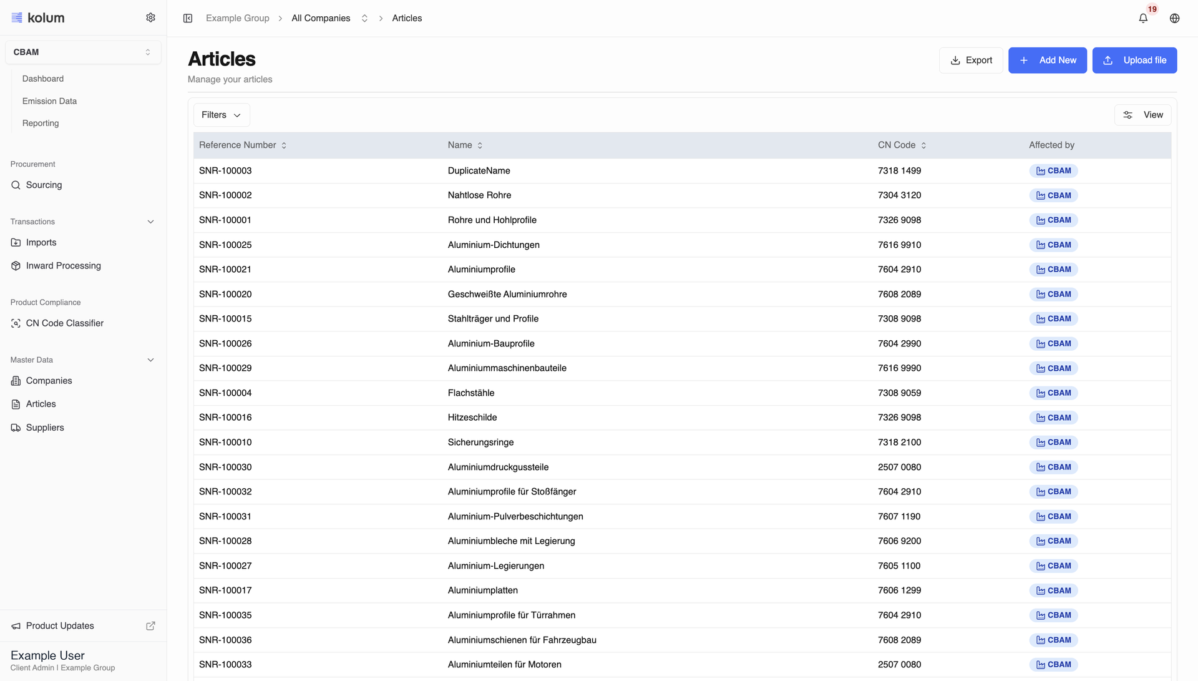Click CBAM badge for Sicherungsringe
The image size is (1198, 681).
click(x=1053, y=442)
